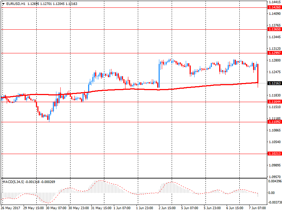This screenshot has width=282, height=212.
Task: Click the MACD scale value 0.00
Action: coord(271,193)
